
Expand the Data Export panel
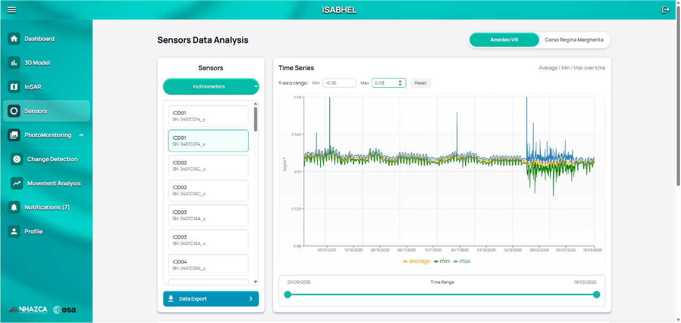[211, 299]
